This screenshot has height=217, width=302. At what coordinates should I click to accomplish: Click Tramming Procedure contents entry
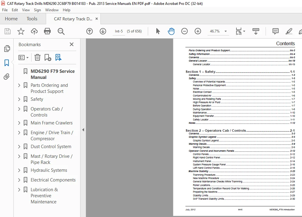244,175
